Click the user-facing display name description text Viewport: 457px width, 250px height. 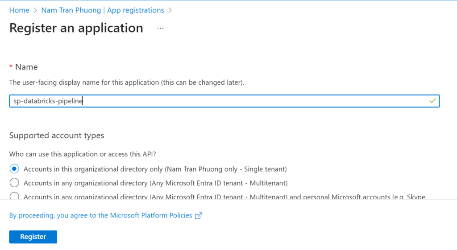coord(127,82)
